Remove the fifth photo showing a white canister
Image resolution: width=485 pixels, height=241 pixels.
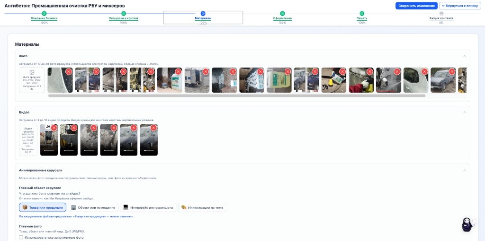coord(178,71)
